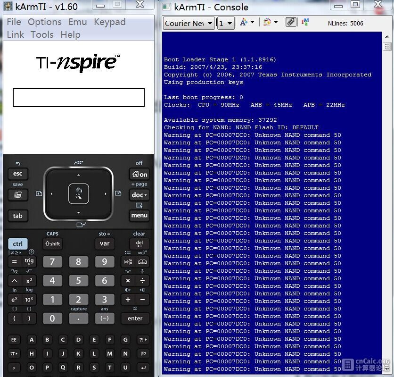This screenshot has height=377, width=394.
Task: Open the font size dropdown showing 1
Action: [x=226, y=24]
